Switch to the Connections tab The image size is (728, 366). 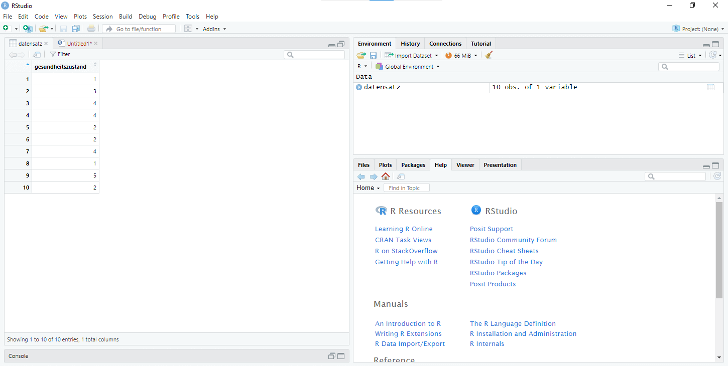click(x=445, y=44)
